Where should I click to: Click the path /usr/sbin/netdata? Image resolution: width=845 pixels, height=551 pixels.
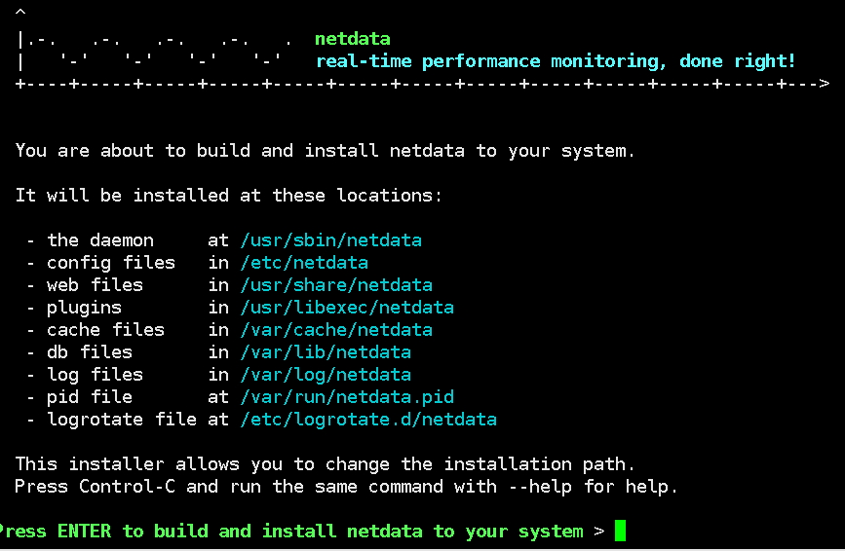(x=331, y=240)
